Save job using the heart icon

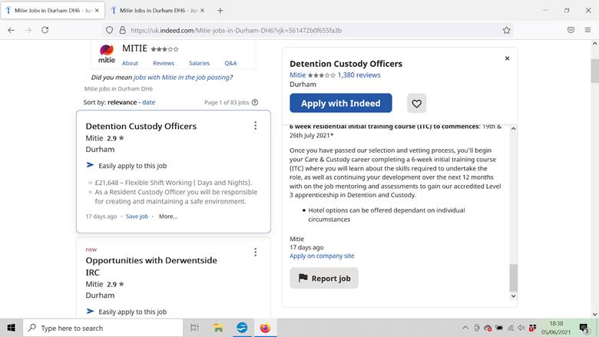pos(416,104)
